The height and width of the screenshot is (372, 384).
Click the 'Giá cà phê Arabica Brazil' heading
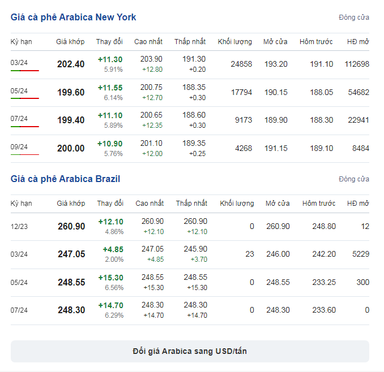click(x=65, y=179)
